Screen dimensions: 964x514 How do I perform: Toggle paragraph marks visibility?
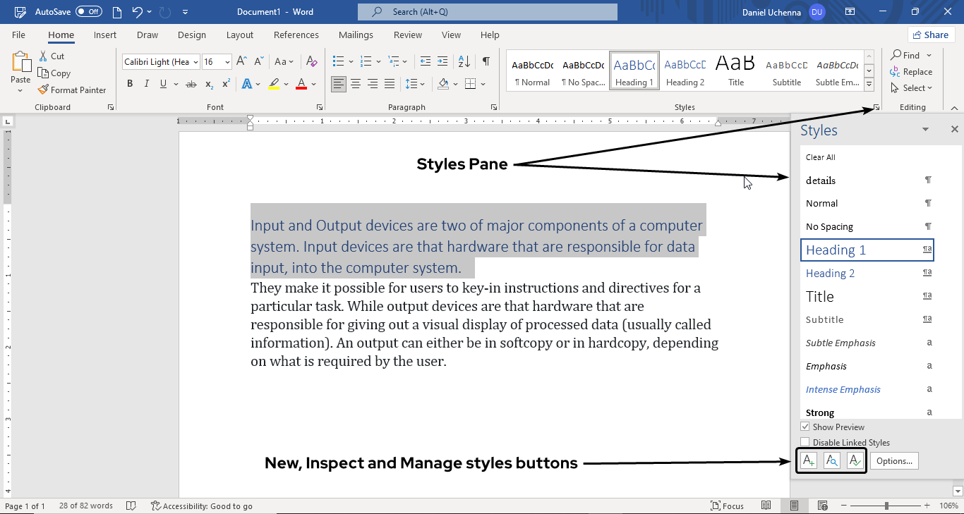(x=486, y=61)
